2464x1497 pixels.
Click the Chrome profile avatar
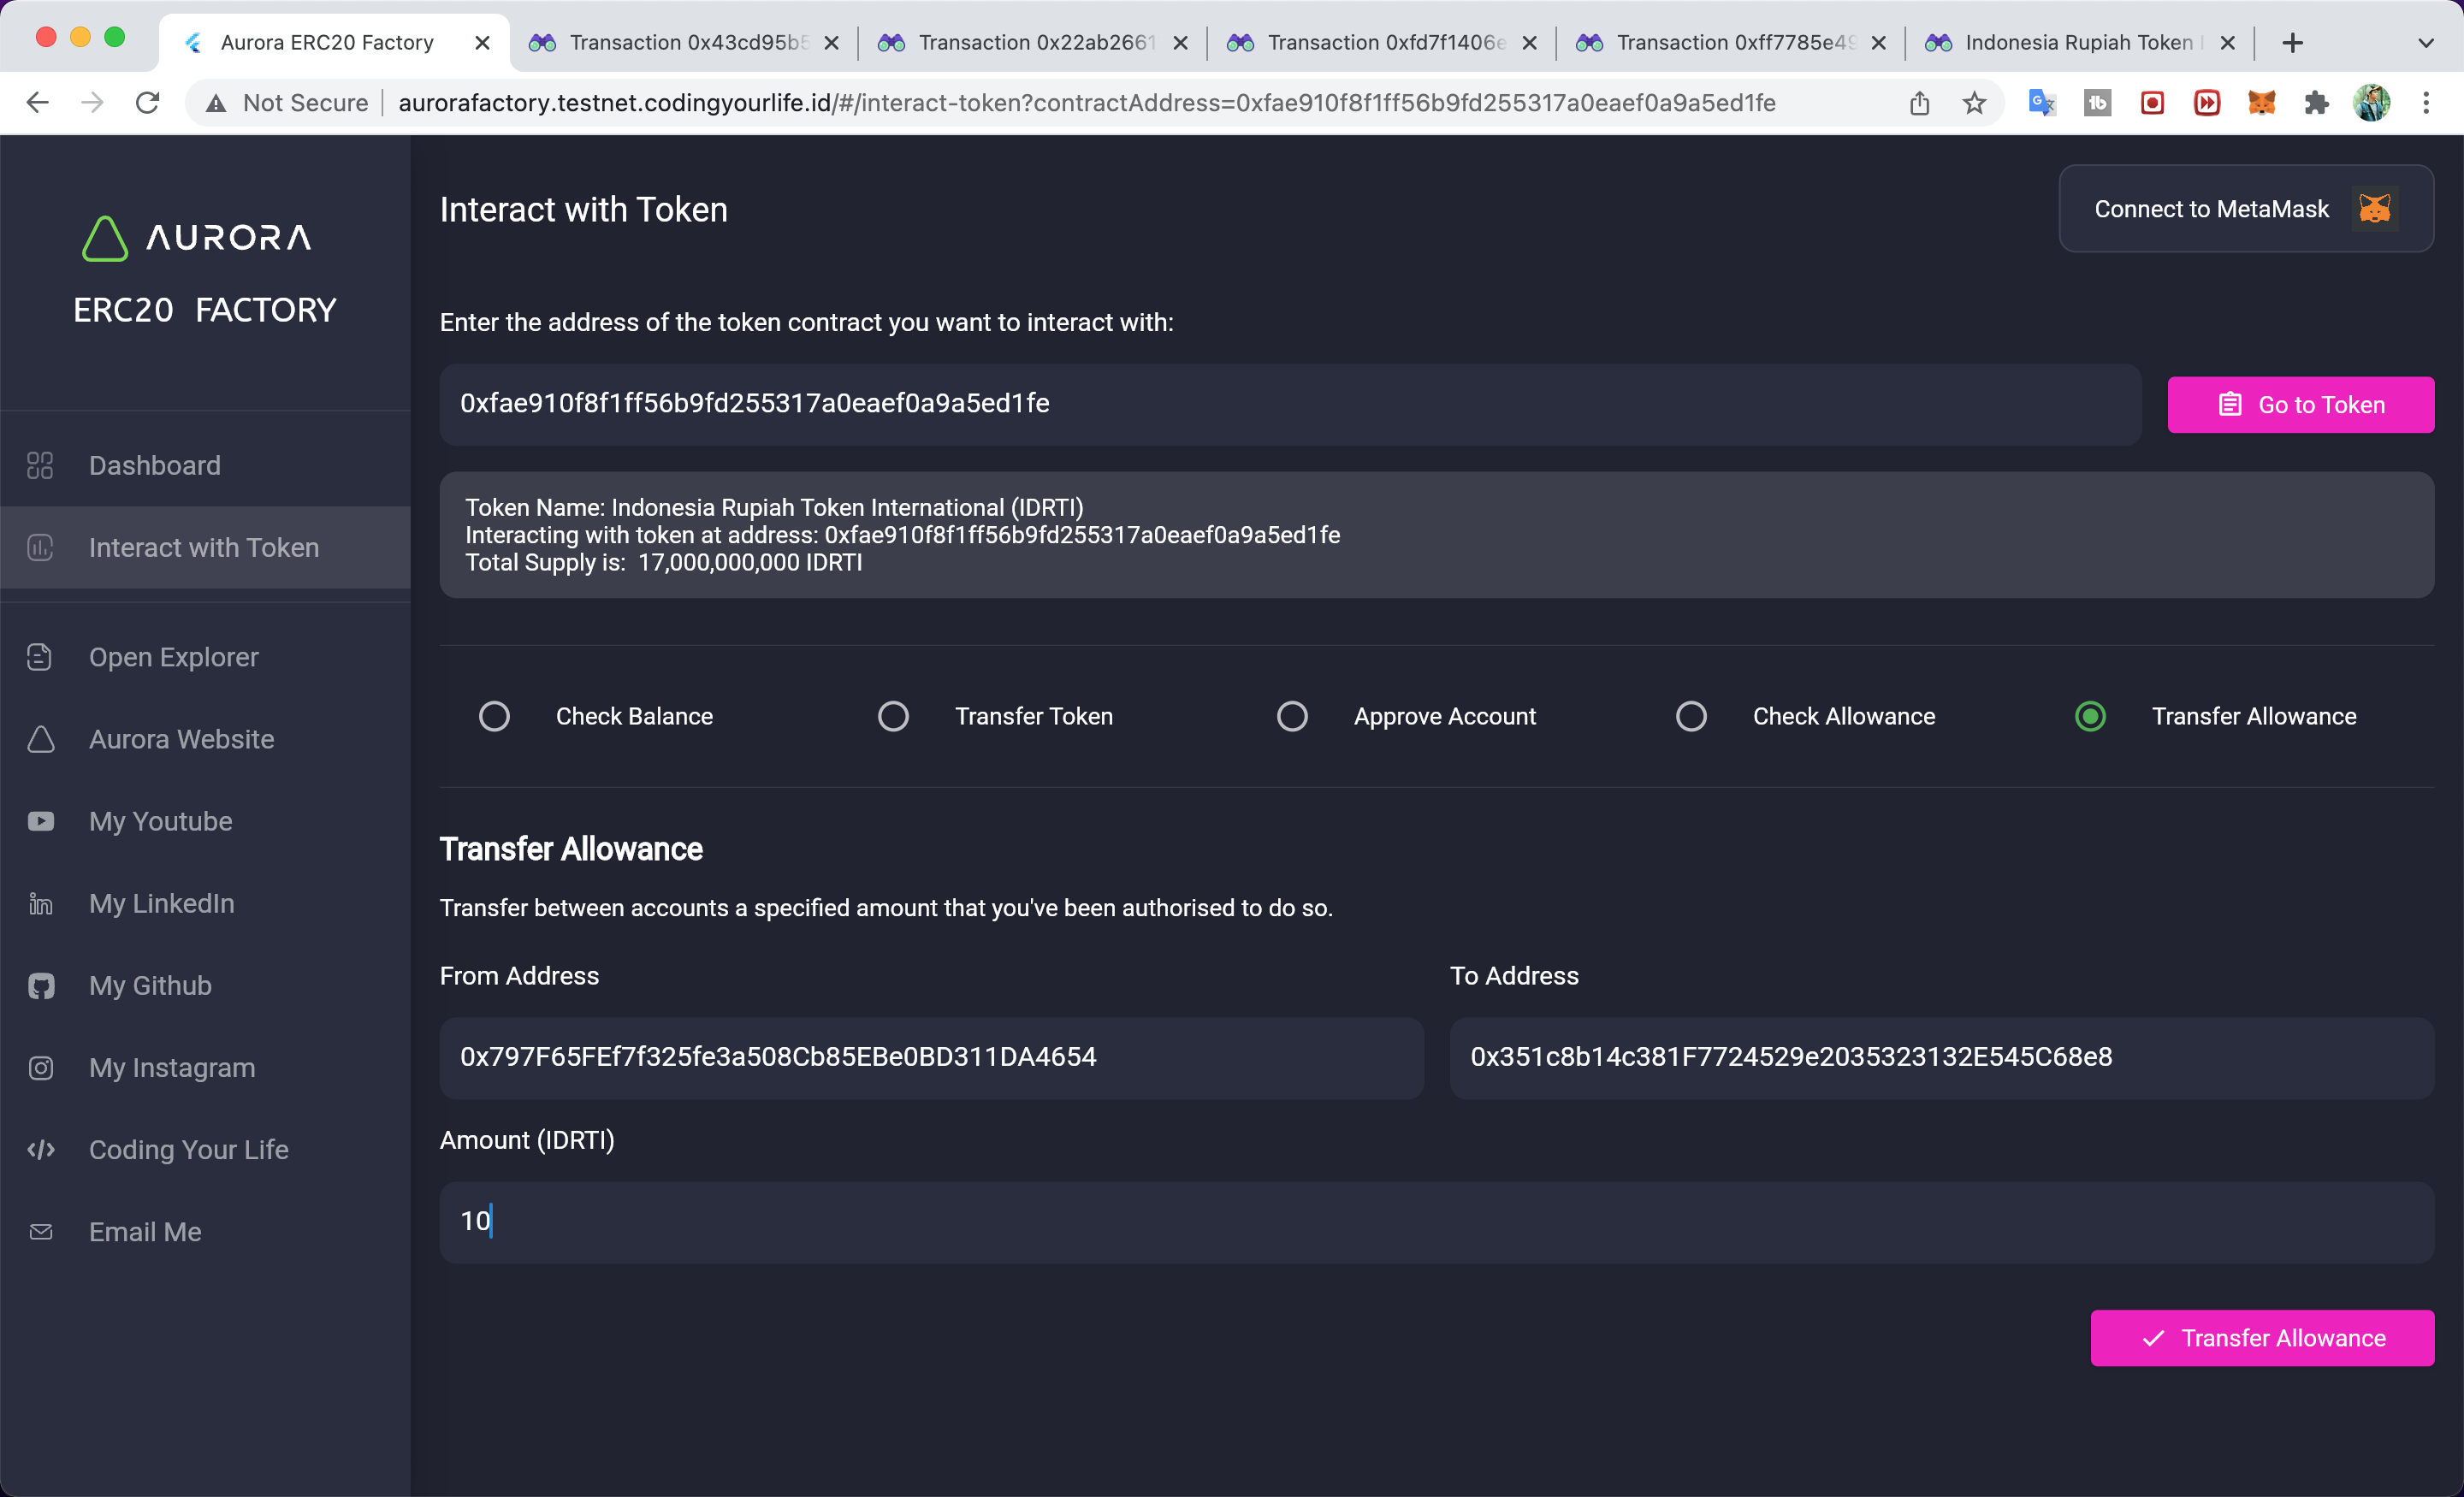click(x=2371, y=103)
